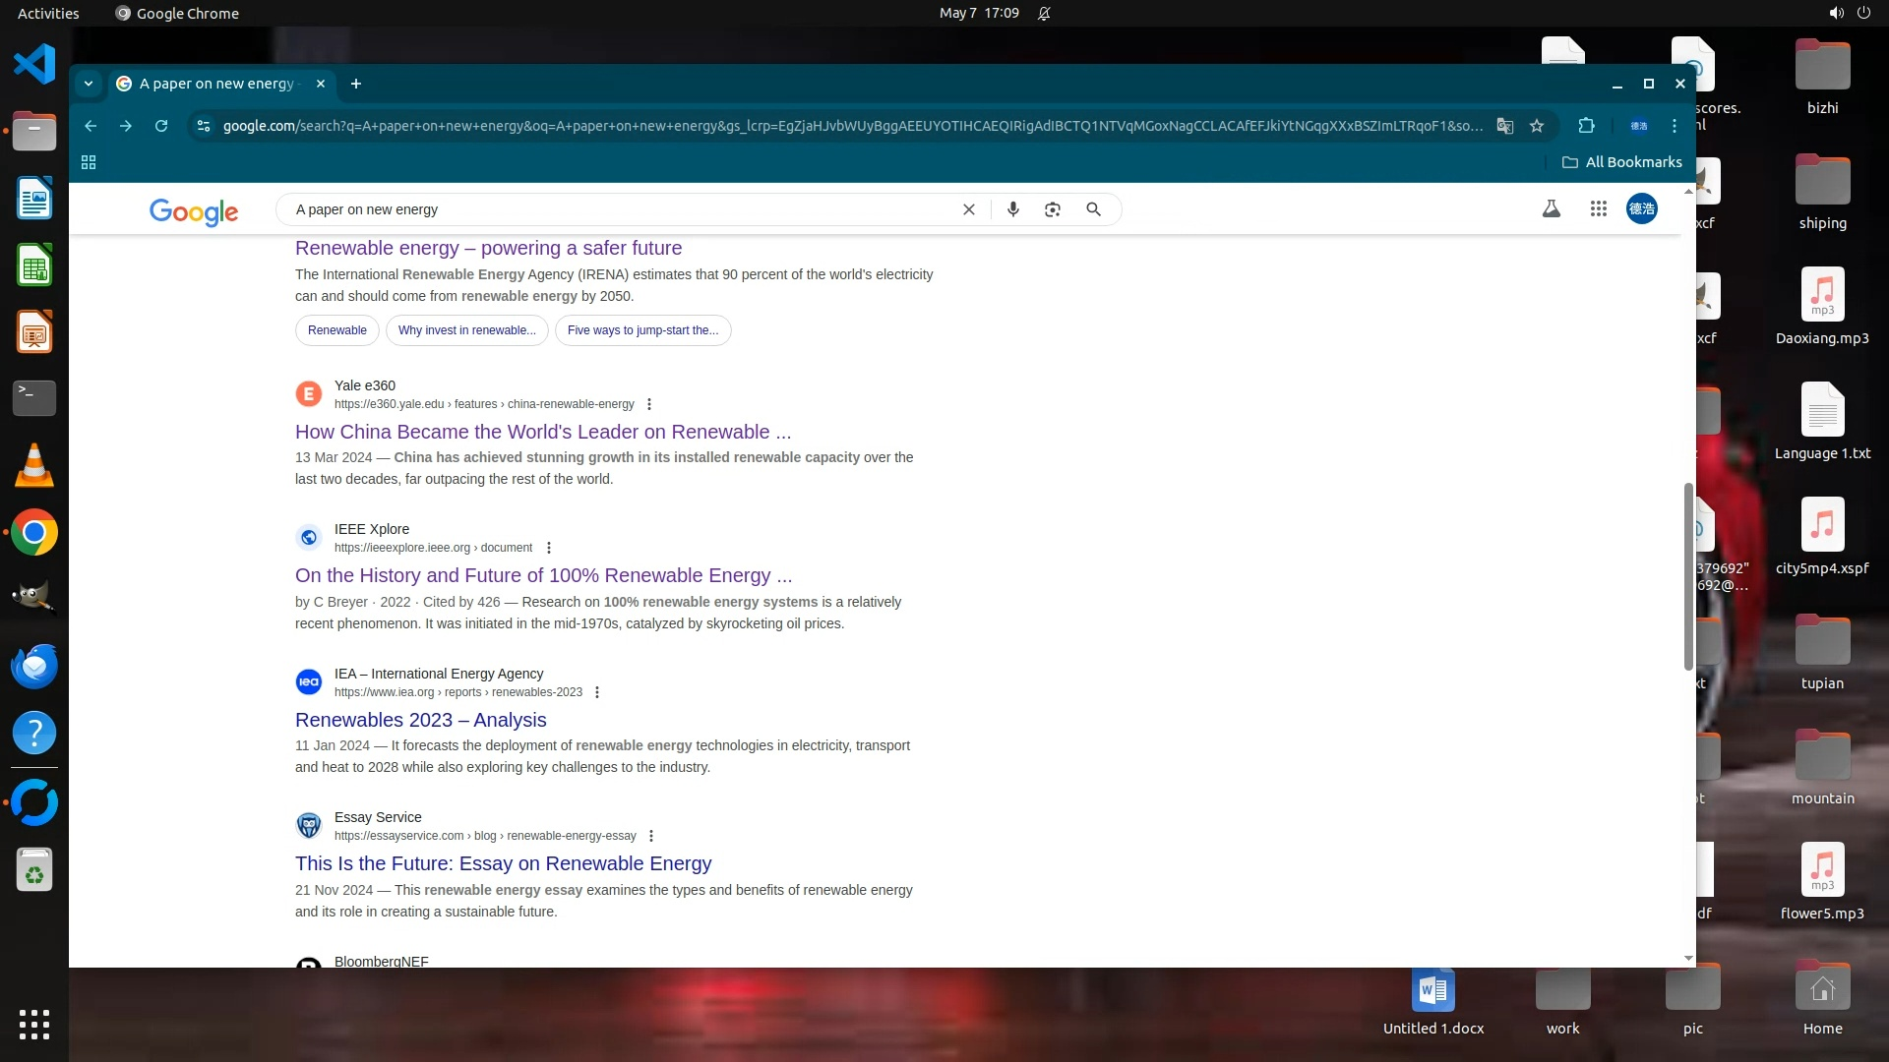The height and width of the screenshot is (1062, 1889).
Task: Click the page's vertical scrollbar thumb
Action: (1688, 575)
